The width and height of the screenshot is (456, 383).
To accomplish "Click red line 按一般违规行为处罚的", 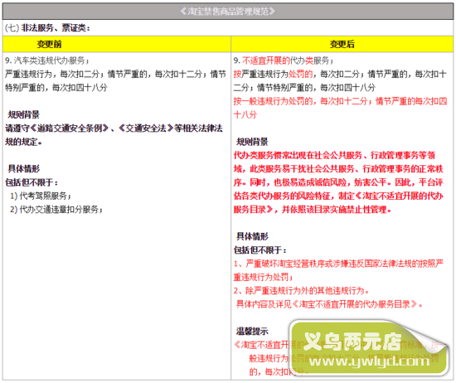I will click(340, 108).
